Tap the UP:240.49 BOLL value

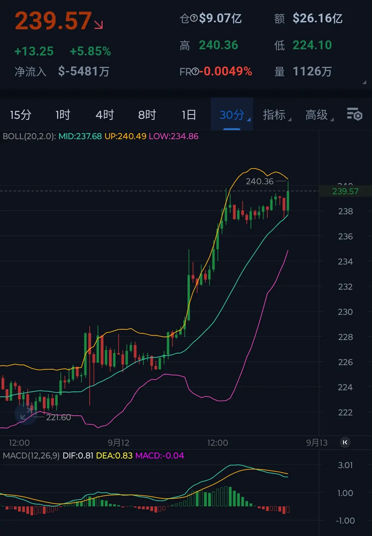pos(125,136)
